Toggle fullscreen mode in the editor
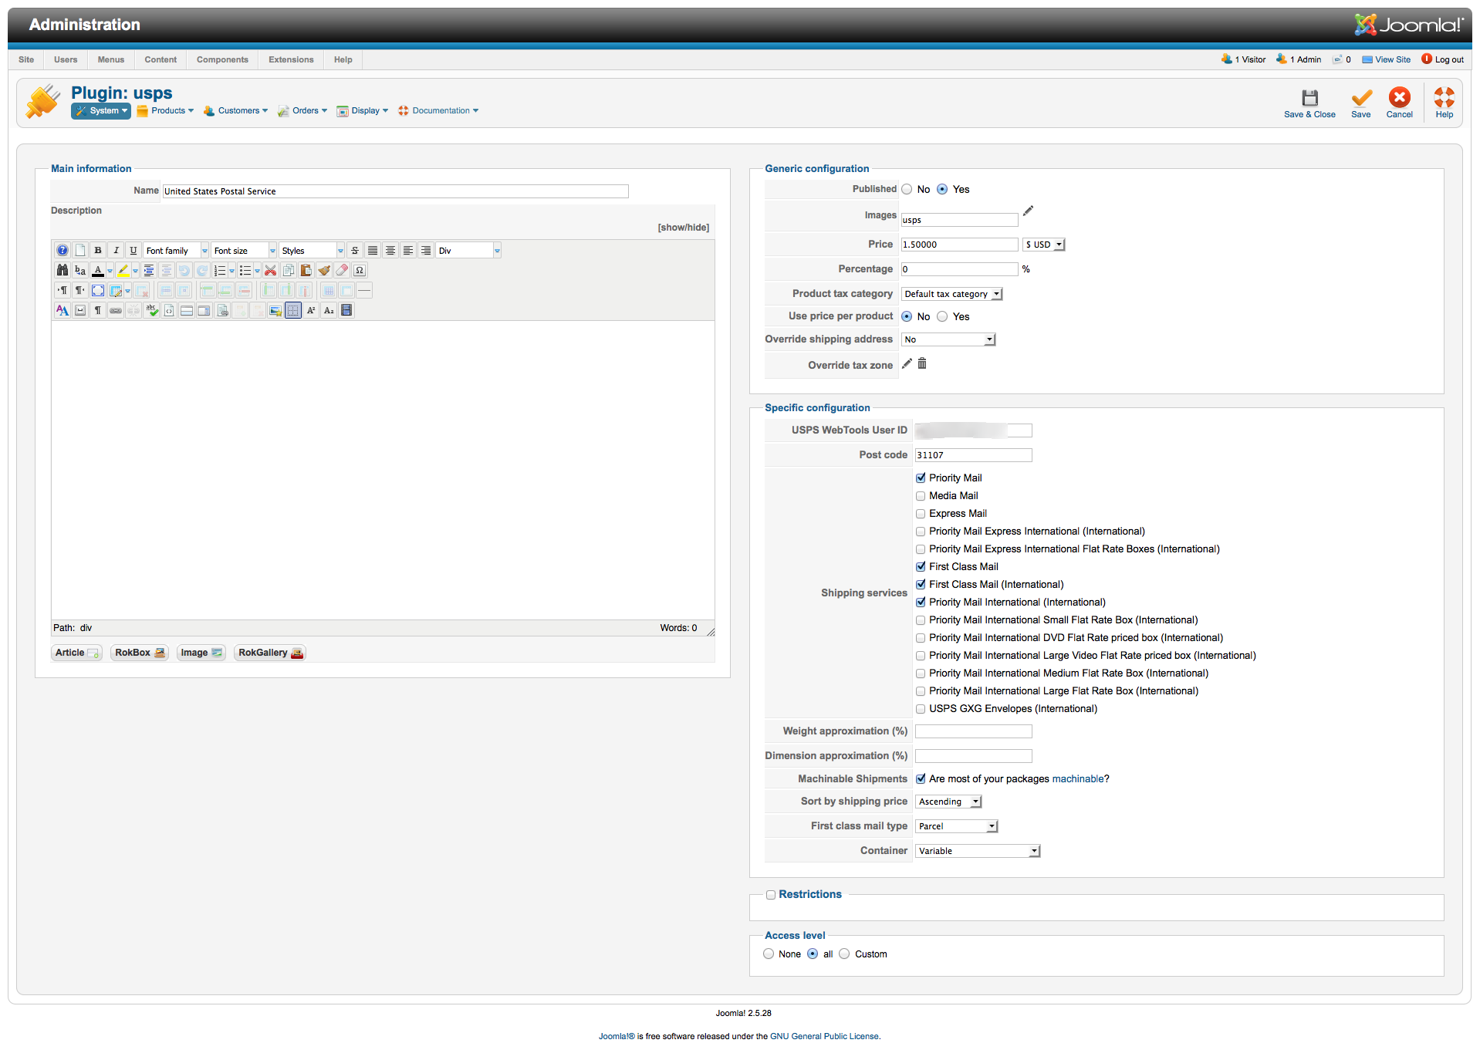 (98, 290)
